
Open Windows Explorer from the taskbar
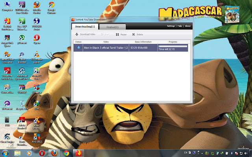17,153
